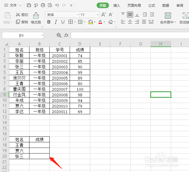Select column D header
This screenshot has height=172, width=189.
coord(80,44)
